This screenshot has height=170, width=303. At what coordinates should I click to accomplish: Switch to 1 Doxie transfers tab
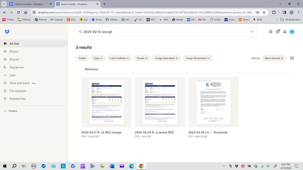29,4
